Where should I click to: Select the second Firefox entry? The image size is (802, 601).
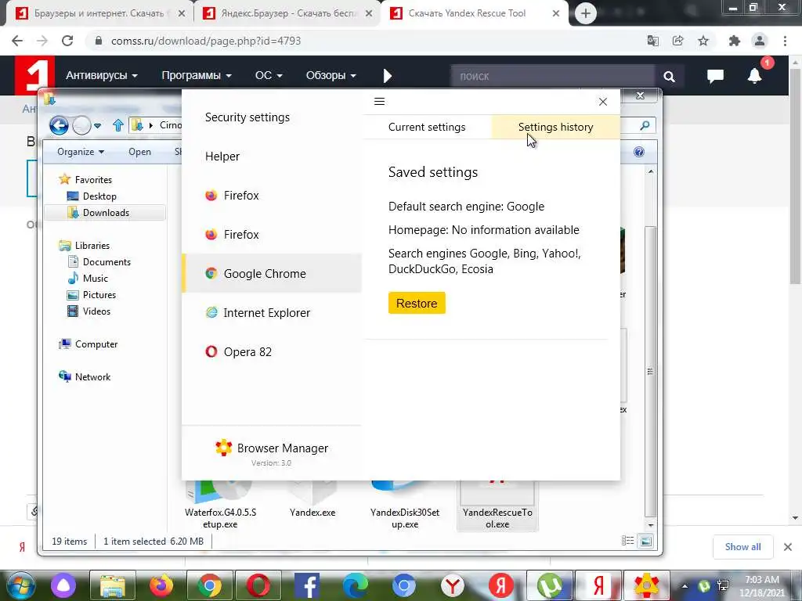[x=272, y=235]
